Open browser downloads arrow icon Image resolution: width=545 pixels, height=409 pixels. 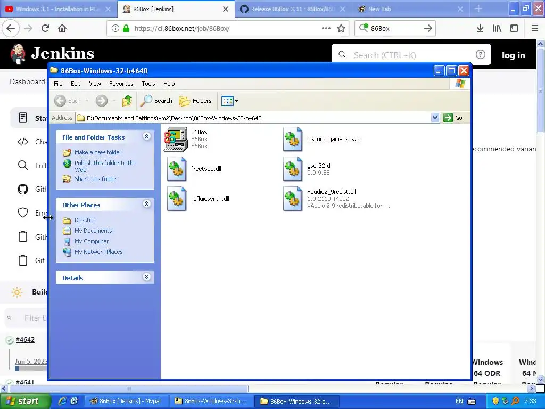[480, 28]
